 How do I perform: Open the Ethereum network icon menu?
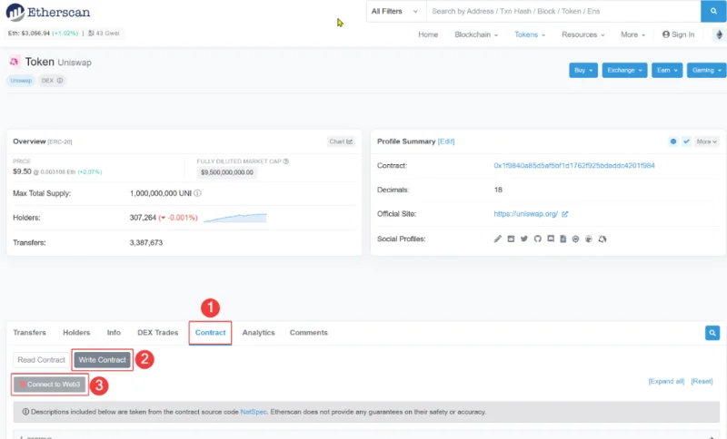tap(719, 34)
